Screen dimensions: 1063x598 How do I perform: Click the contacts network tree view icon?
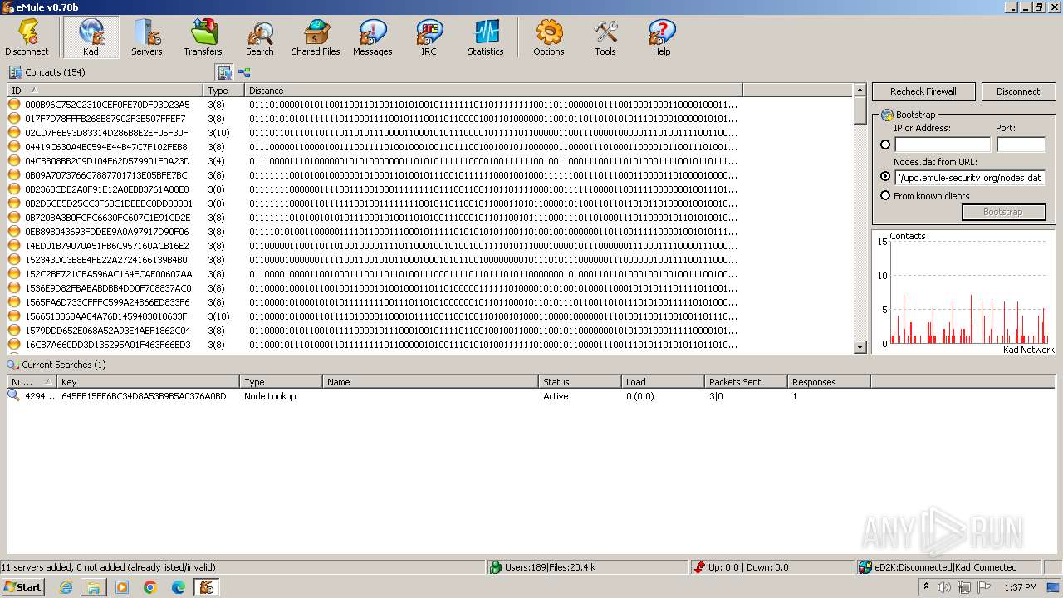(244, 72)
